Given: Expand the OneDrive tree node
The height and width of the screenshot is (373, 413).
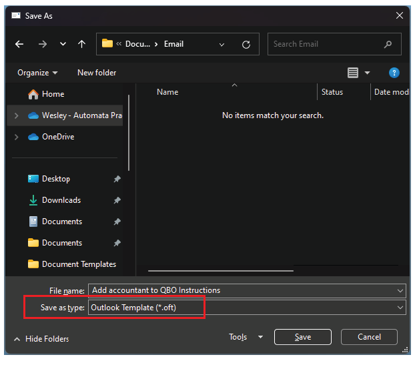Looking at the screenshot, I should [16, 137].
